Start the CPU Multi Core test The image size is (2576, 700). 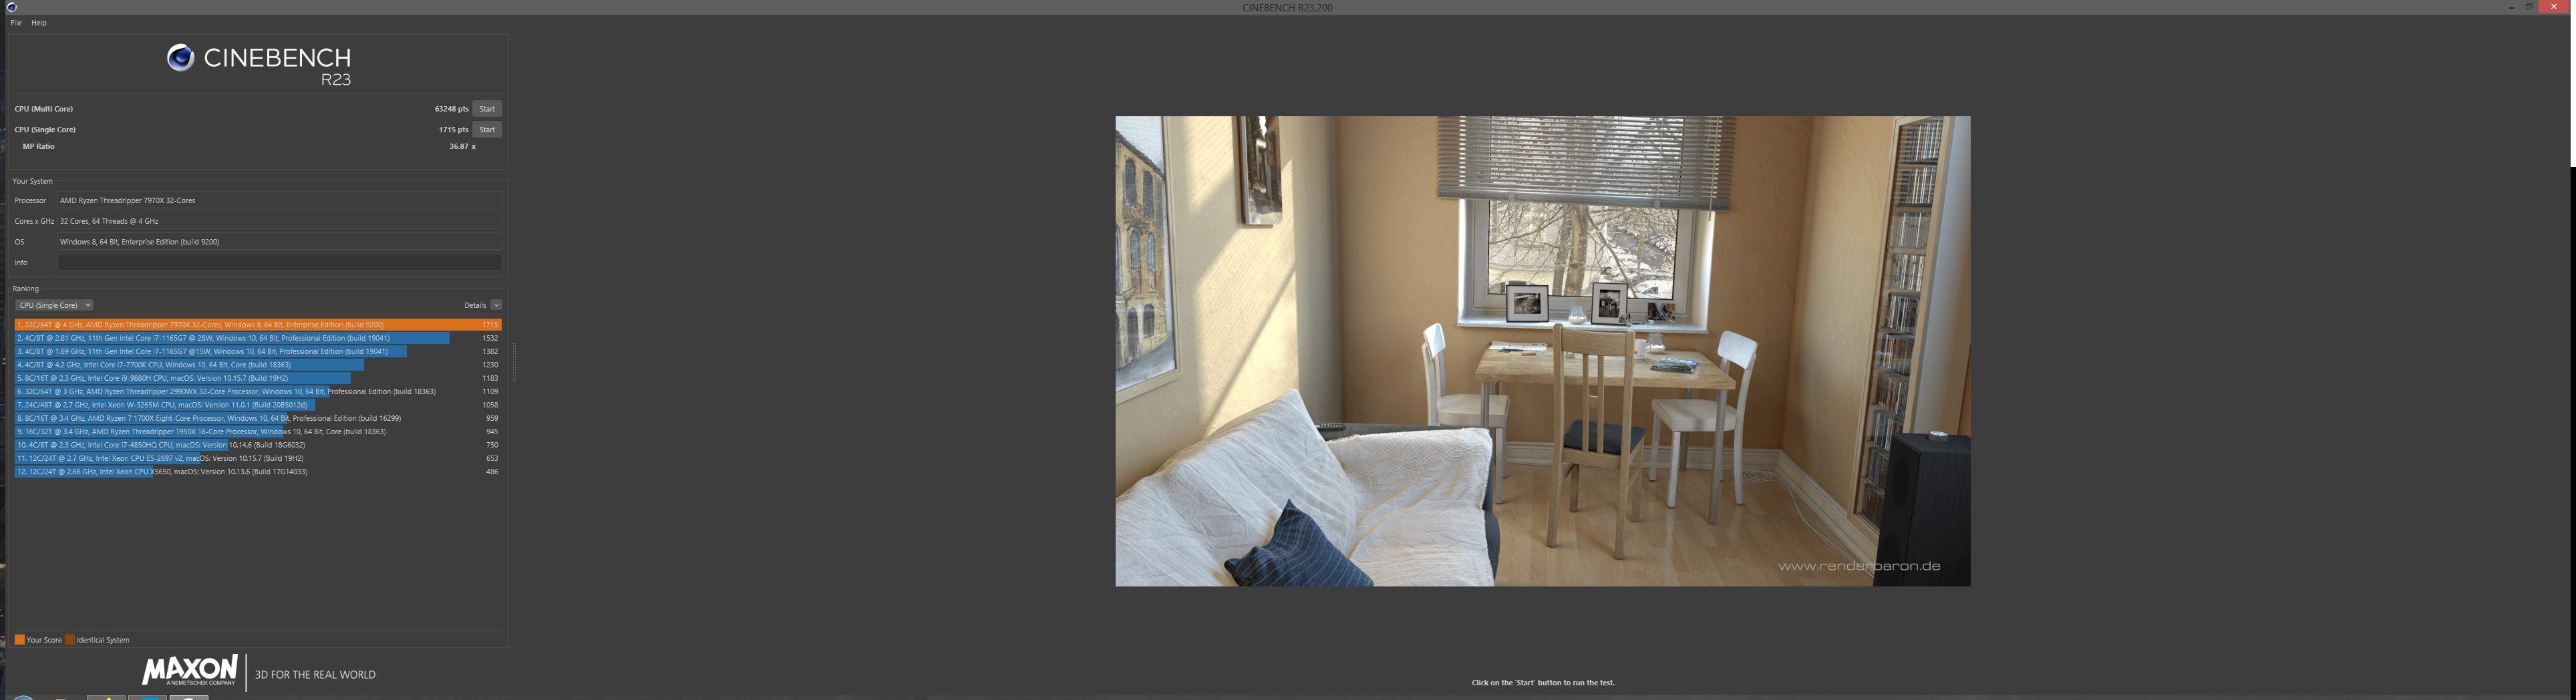(x=487, y=109)
